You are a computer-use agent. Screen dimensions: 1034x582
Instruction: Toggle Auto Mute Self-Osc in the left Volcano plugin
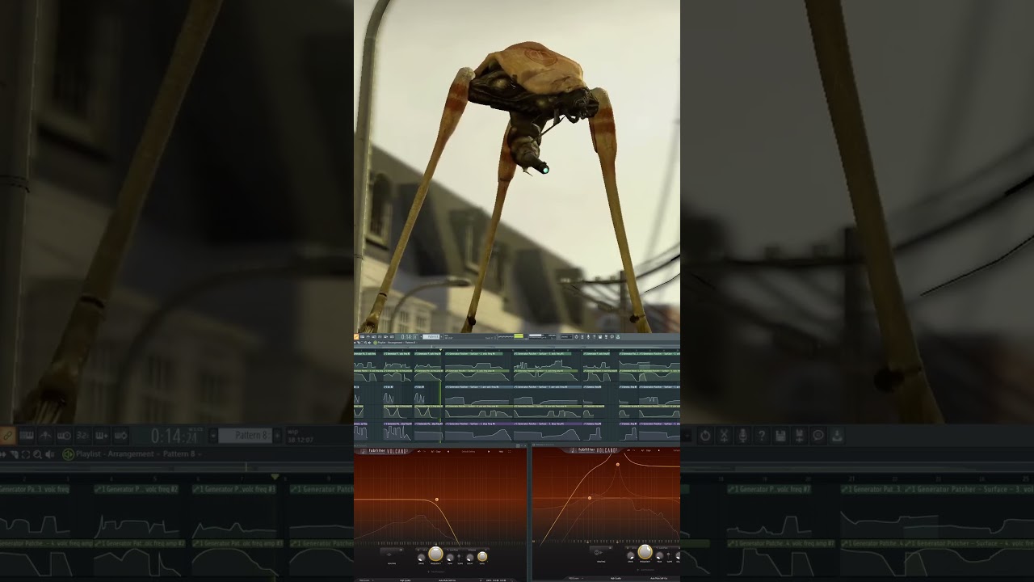[x=447, y=580]
